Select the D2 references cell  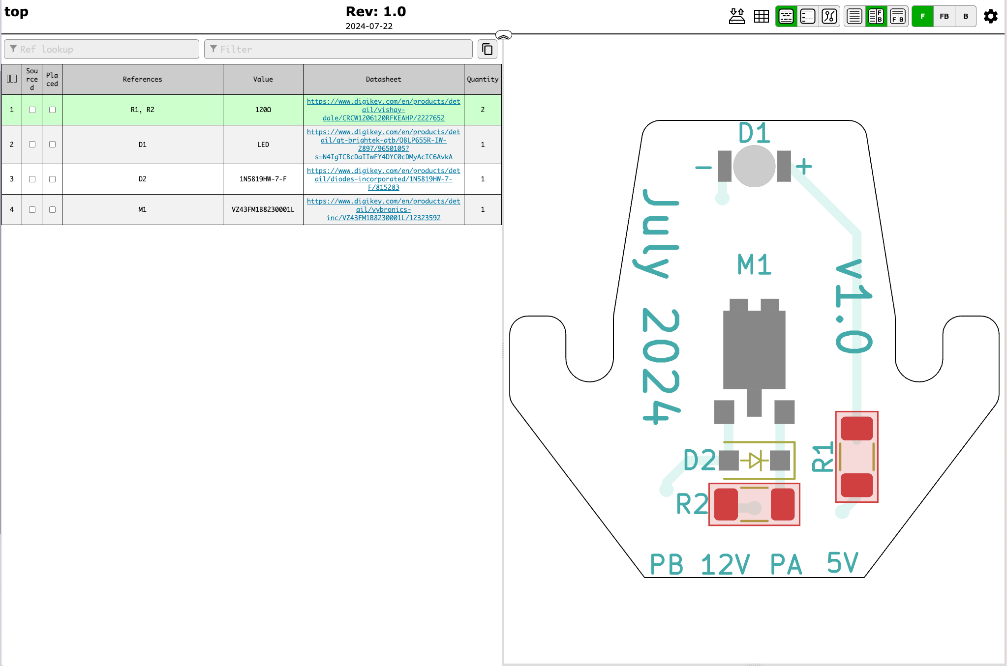click(143, 179)
